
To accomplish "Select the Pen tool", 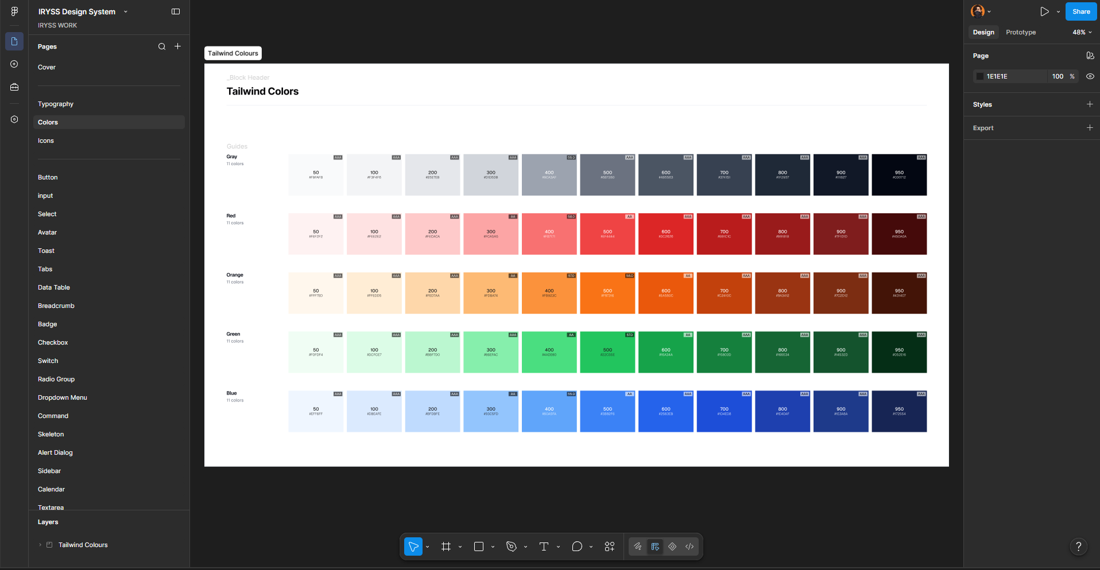I will tap(512, 546).
